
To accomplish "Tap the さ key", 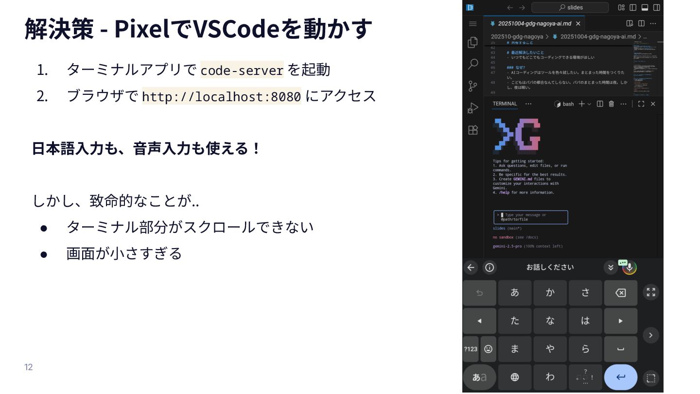I will [x=585, y=293].
